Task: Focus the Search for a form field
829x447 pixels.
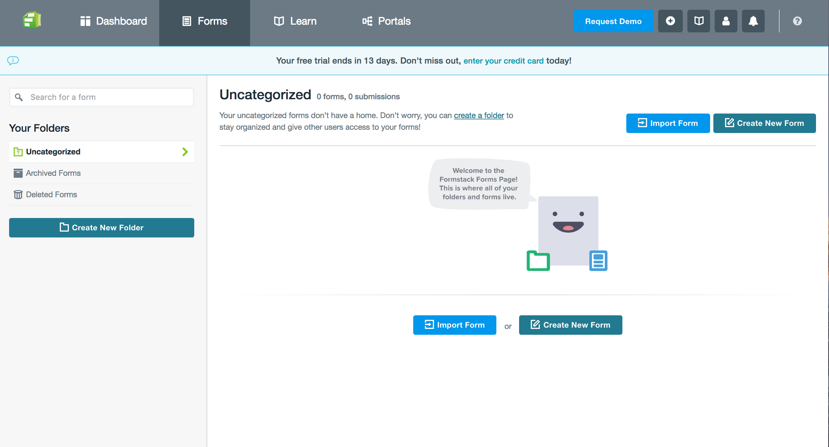Action: 102,97
